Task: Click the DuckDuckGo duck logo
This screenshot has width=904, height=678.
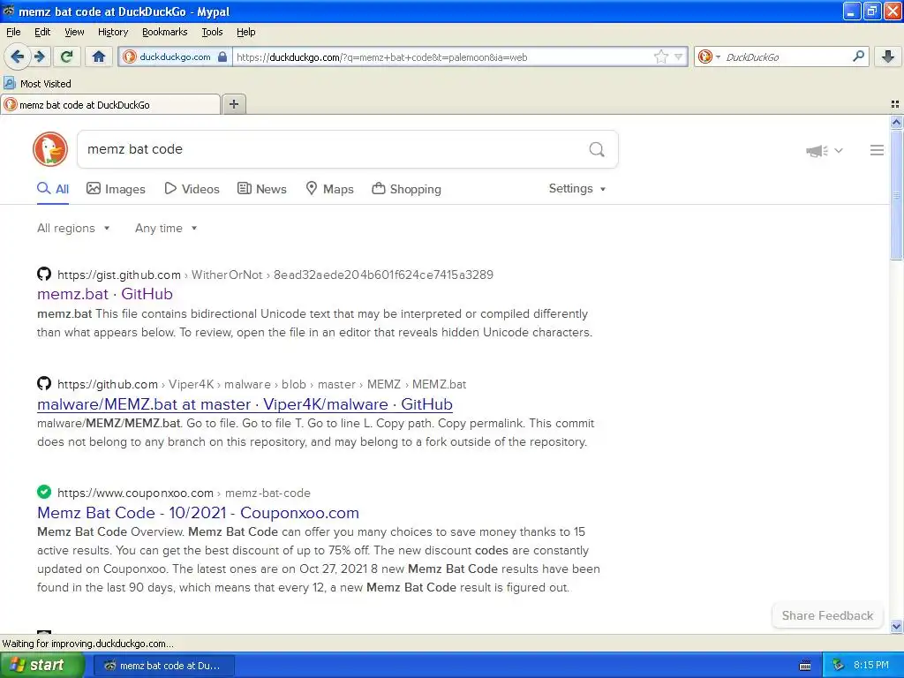Action: pos(50,149)
